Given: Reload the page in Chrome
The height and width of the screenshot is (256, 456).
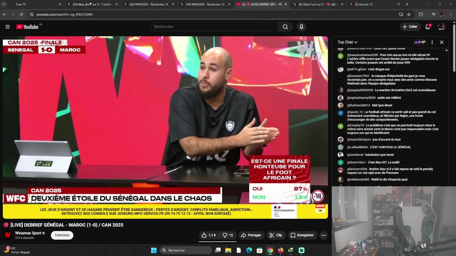Looking at the screenshot, I should point(21,14).
